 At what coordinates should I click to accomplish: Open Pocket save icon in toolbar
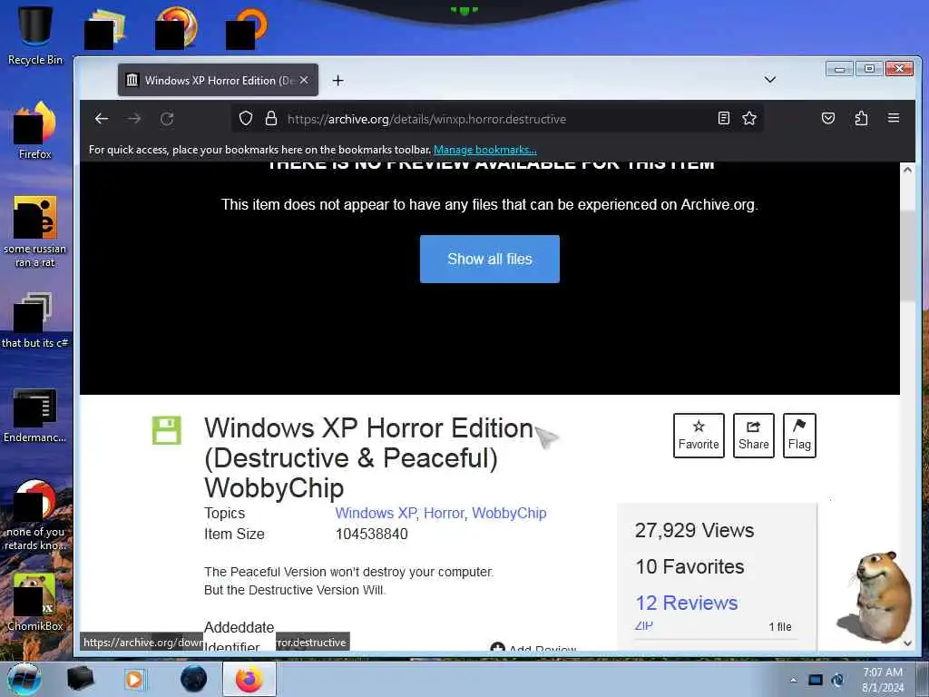[828, 119]
